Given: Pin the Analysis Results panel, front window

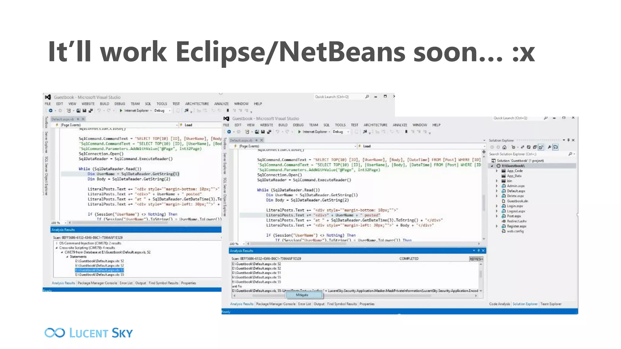Looking at the screenshot, I should pos(478,251).
